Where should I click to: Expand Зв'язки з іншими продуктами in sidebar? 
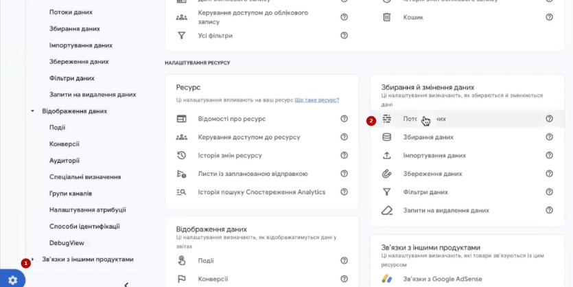(32, 260)
